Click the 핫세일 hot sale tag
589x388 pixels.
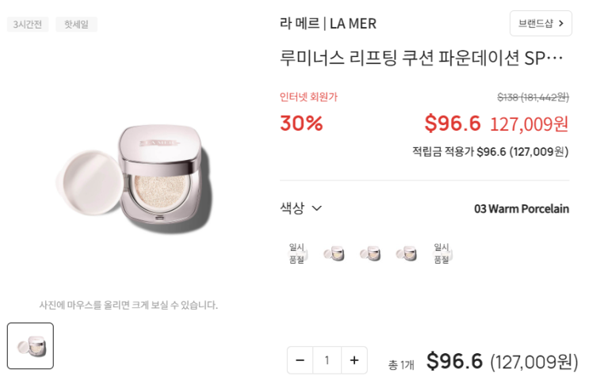tap(77, 25)
